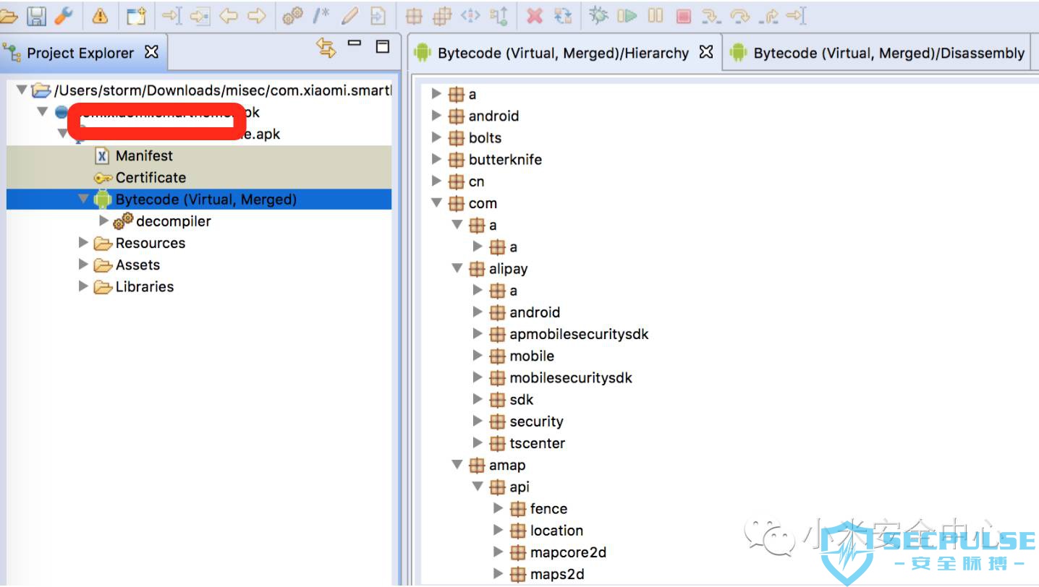Expand the tscenter package
This screenshot has width=1039, height=587.
(x=478, y=442)
